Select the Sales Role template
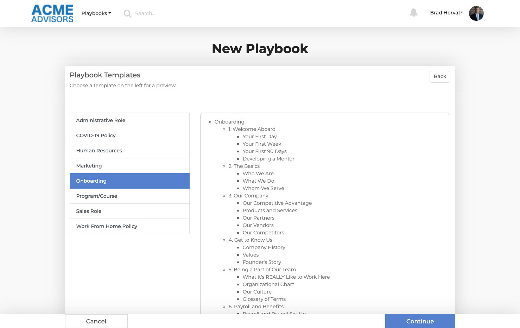 click(x=129, y=211)
